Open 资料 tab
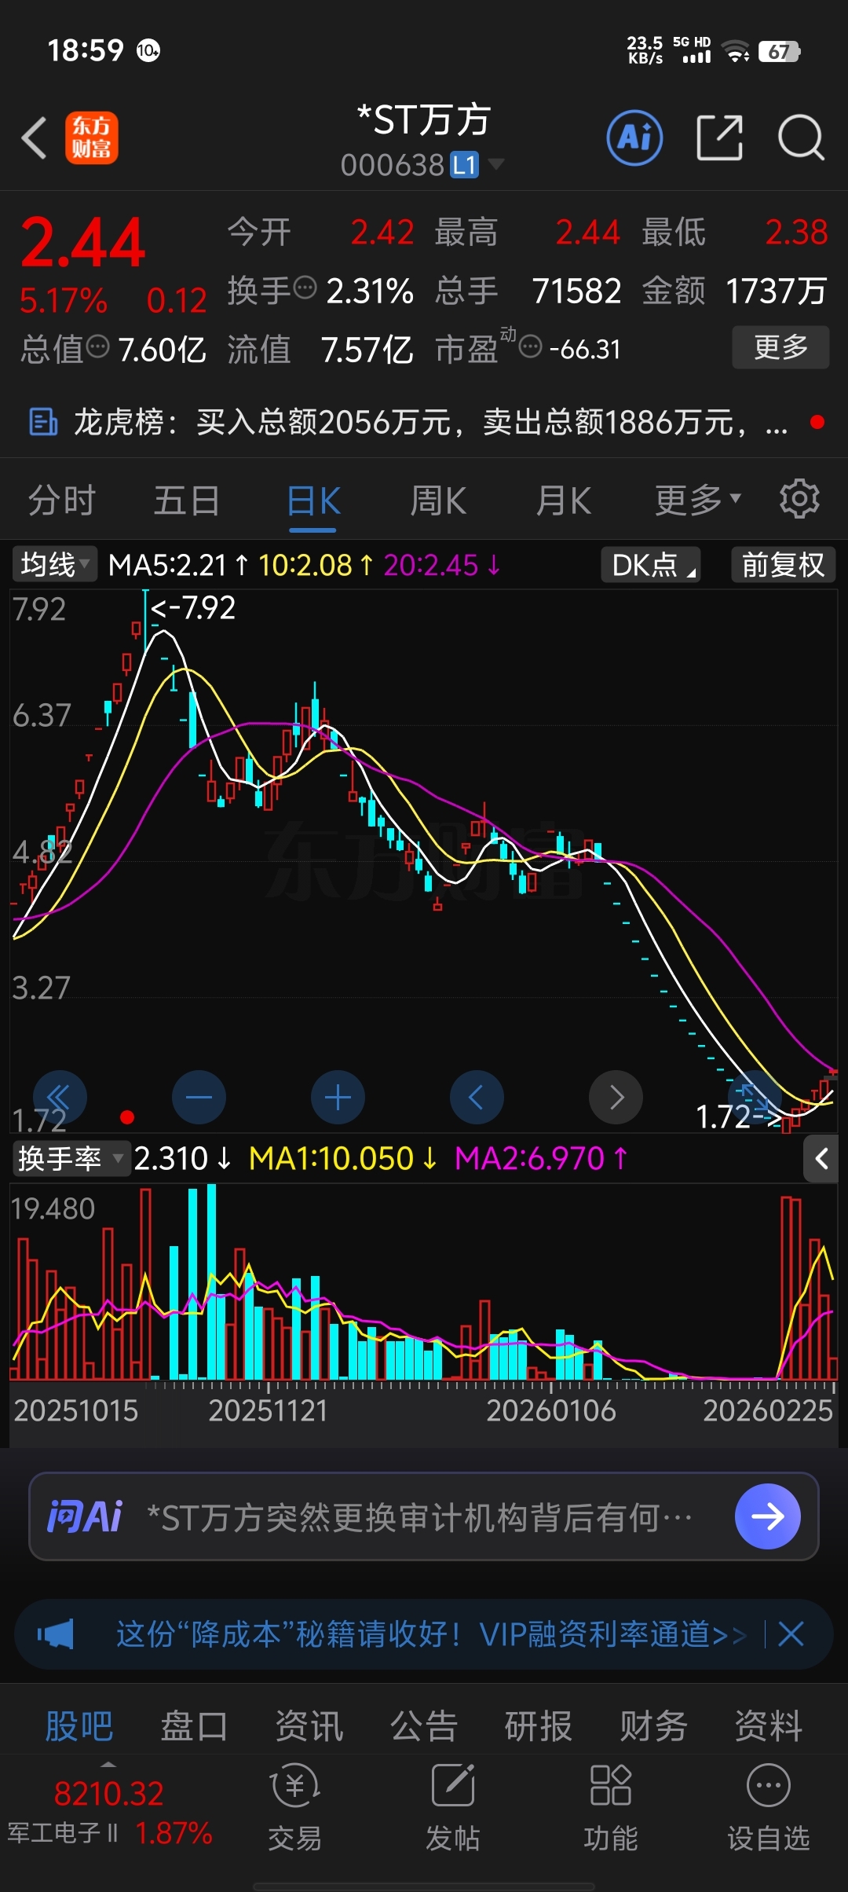The image size is (848, 1892). coord(768,1725)
